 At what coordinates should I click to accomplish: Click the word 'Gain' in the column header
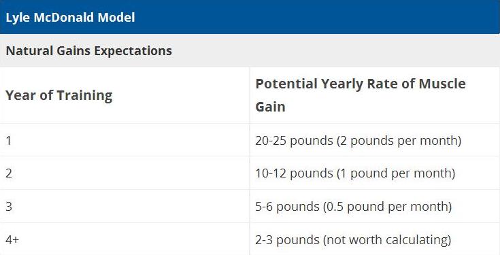(x=271, y=107)
